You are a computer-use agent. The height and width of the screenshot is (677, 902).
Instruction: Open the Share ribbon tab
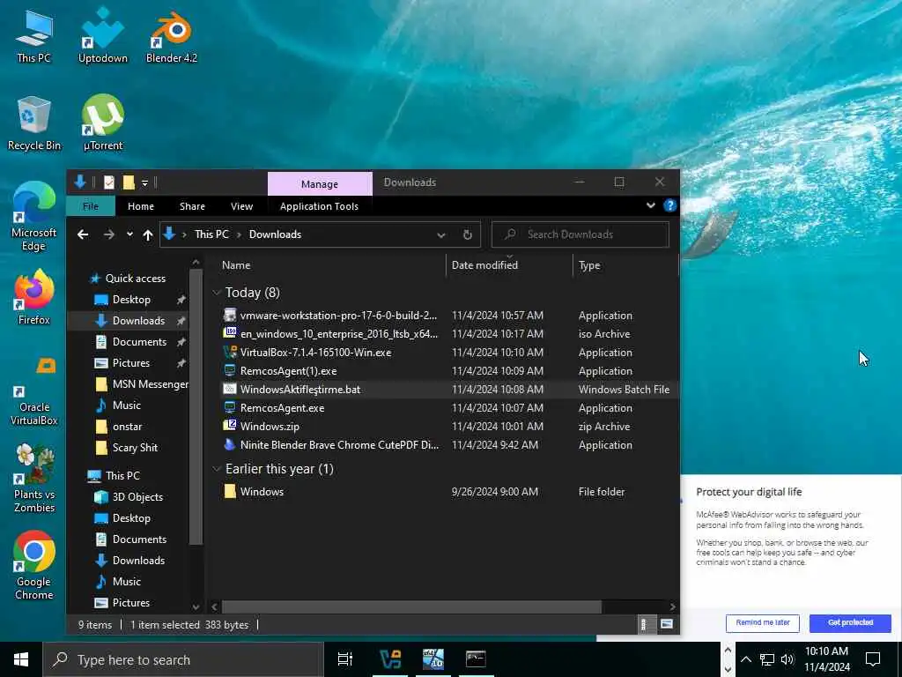click(192, 206)
